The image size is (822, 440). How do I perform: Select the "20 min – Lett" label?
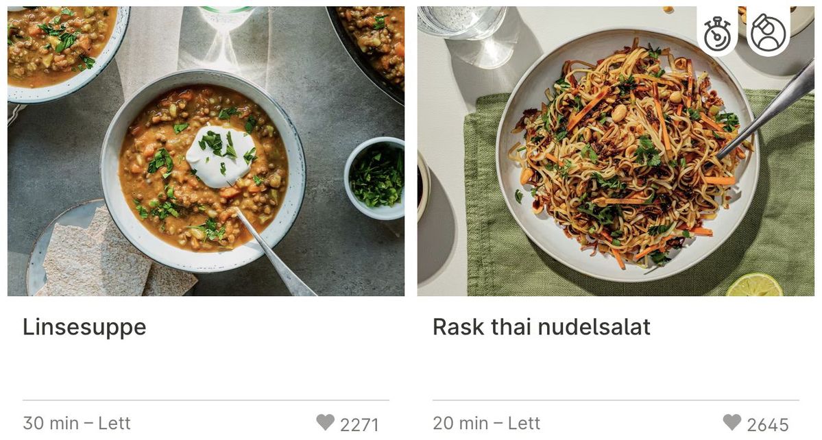487,423
